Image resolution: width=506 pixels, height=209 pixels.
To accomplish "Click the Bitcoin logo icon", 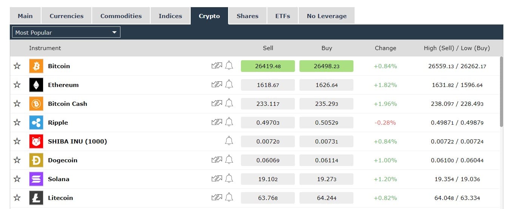I will pos(36,66).
